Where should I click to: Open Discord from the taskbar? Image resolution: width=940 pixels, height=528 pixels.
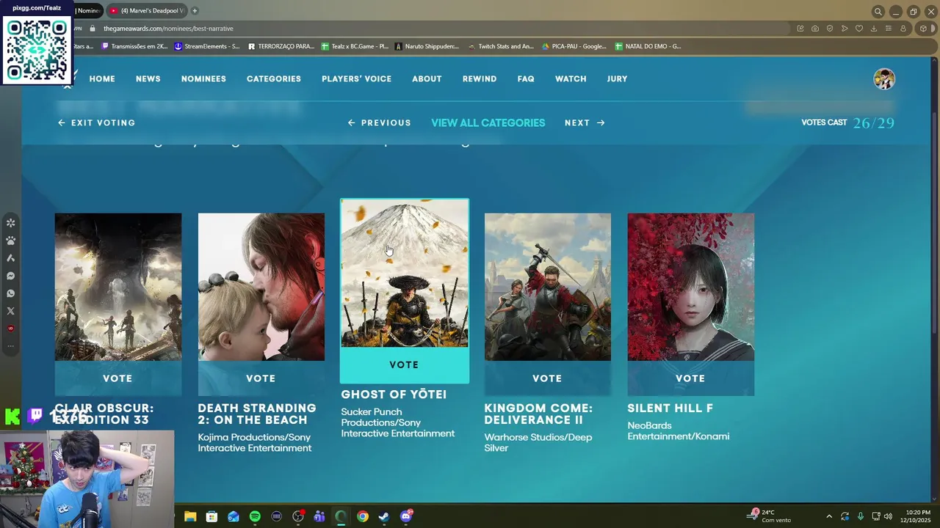(x=406, y=516)
